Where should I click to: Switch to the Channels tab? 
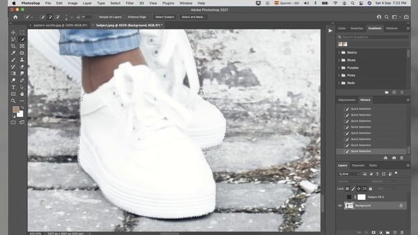[358, 165]
